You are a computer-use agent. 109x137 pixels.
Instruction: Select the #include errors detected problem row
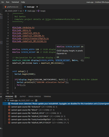[56, 104]
